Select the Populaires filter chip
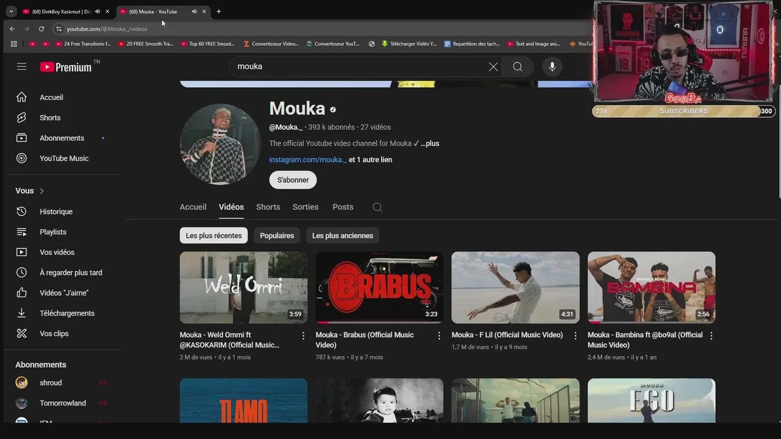The height and width of the screenshot is (439, 781). pyautogui.click(x=277, y=235)
